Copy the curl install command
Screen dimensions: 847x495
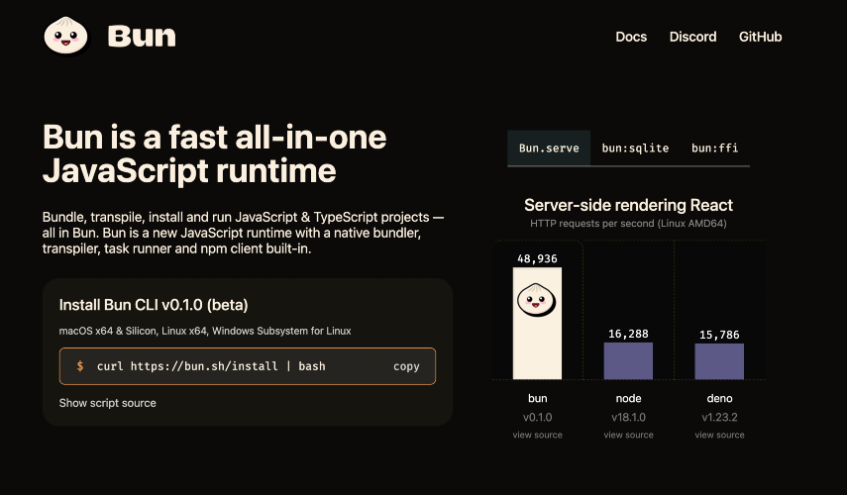pyautogui.click(x=406, y=366)
